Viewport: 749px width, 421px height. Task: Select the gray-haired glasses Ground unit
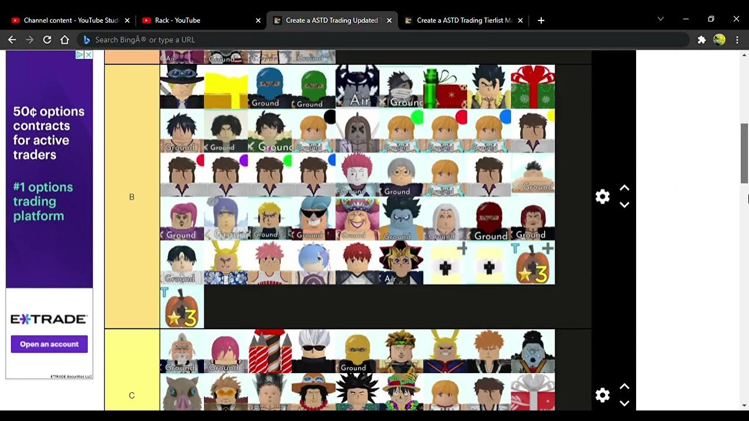(x=401, y=174)
